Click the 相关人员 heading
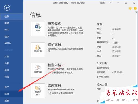 click(102, 84)
